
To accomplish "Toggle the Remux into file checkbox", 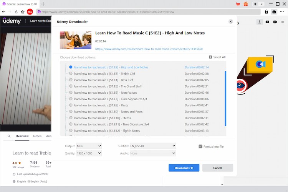I will pyautogui.click(x=200, y=146).
